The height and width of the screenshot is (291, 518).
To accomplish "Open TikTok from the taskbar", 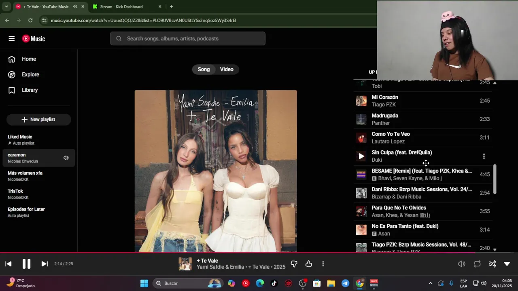I will click(x=274, y=283).
